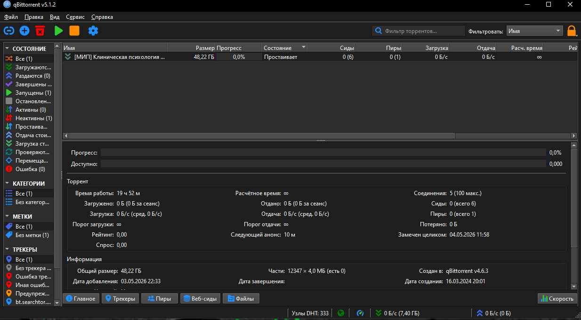
Task: Select the 'Проверяются' status filter
Action: click(29, 152)
